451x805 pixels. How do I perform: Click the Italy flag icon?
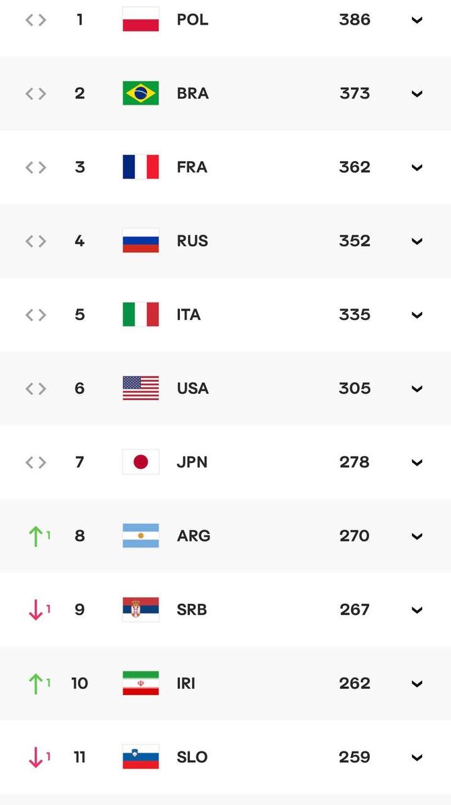(x=141, y=315)
